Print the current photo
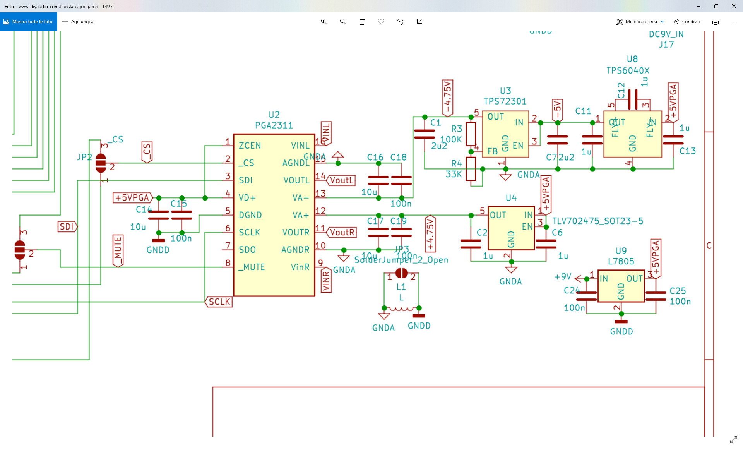Viewport: 743px width, 449px height. coord(715,22)
